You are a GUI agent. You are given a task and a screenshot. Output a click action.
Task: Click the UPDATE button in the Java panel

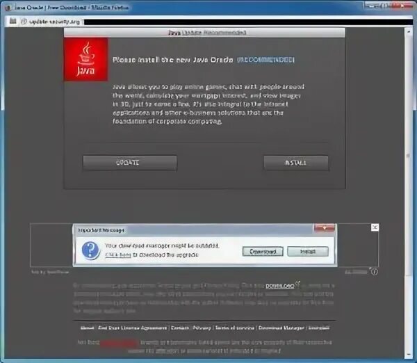(x=130, y=163)
